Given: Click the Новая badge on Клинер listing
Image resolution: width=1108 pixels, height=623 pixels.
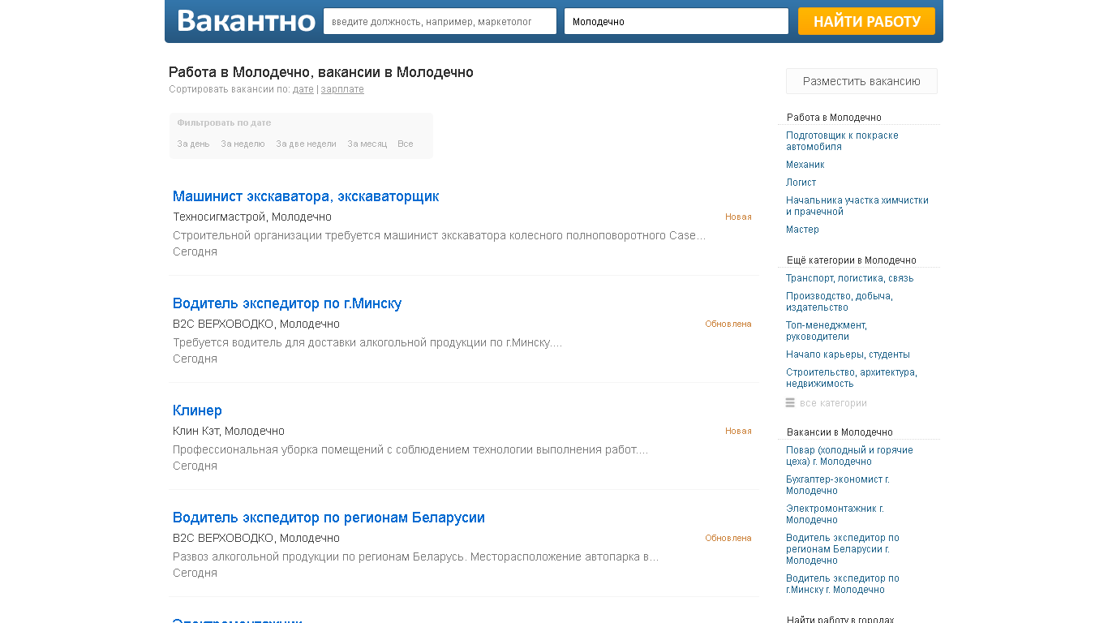Looking at the screenshot, I should coord(738,431).
